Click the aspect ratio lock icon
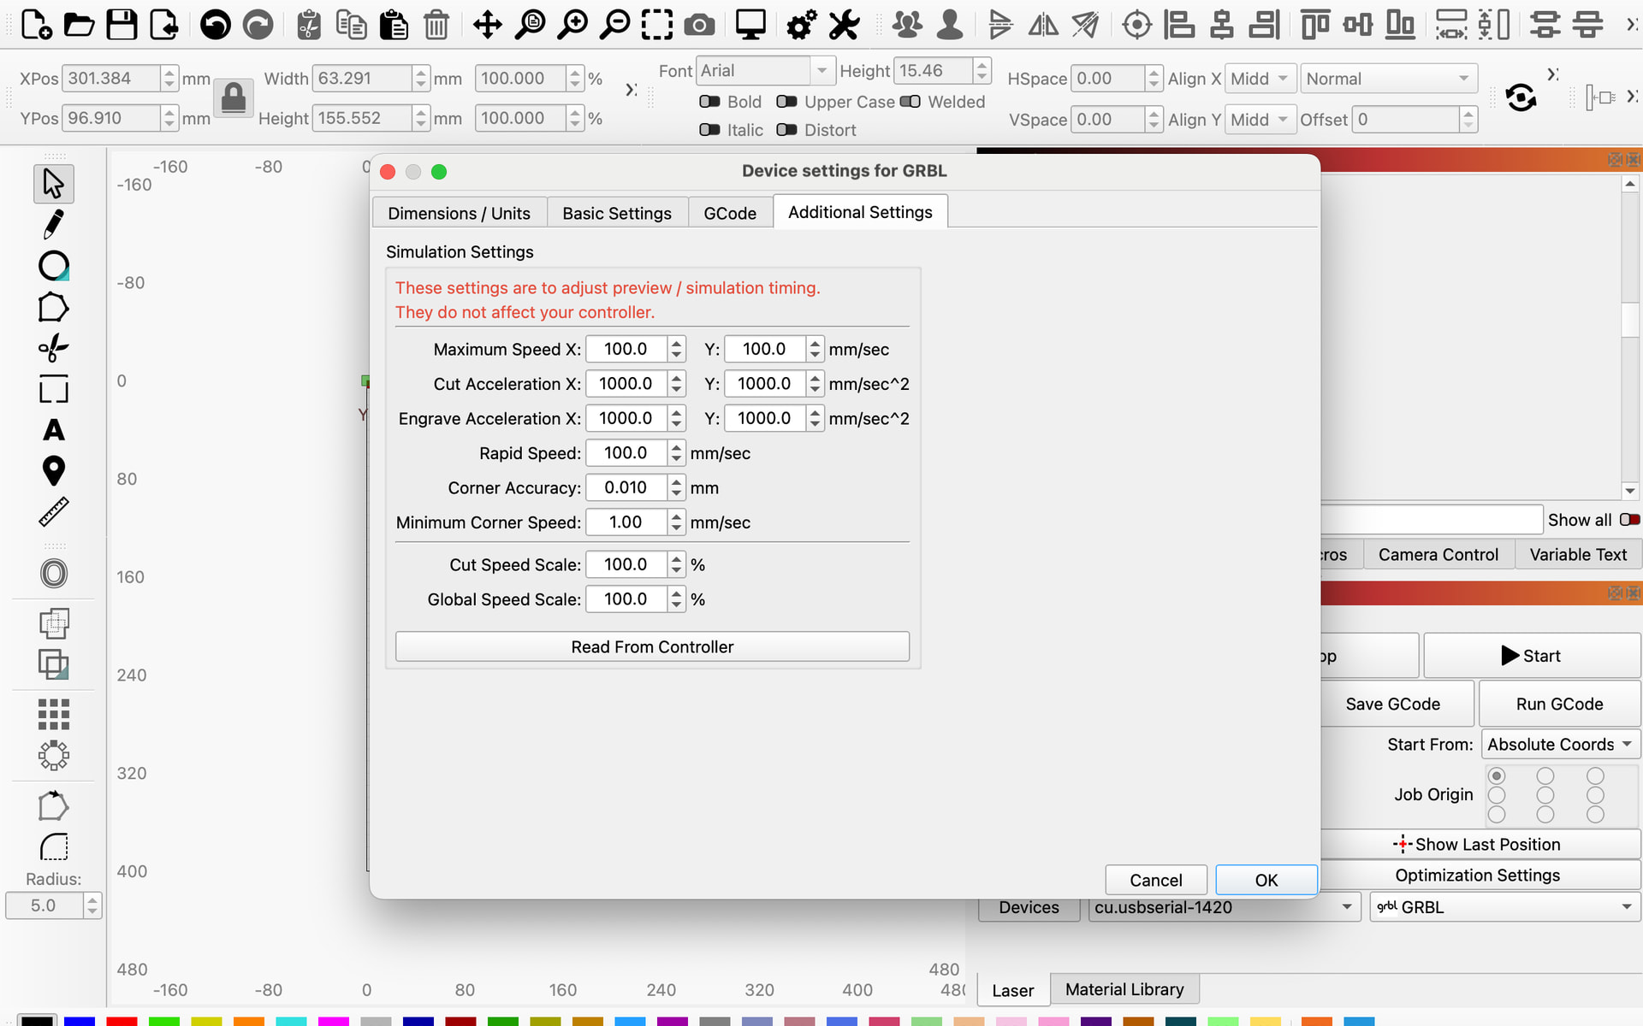Screen dimensions: 1643x1026 pos(233,99)
